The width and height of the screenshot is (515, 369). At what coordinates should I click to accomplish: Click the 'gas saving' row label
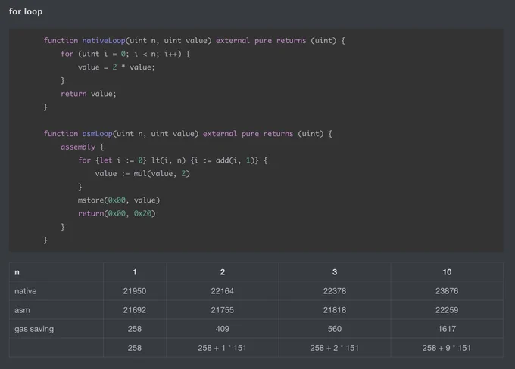(x=34, y=329)
